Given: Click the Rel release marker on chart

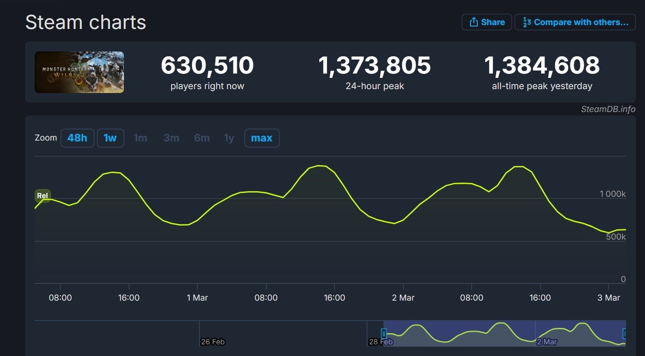Looking at the screenshot, I should 42,196.
